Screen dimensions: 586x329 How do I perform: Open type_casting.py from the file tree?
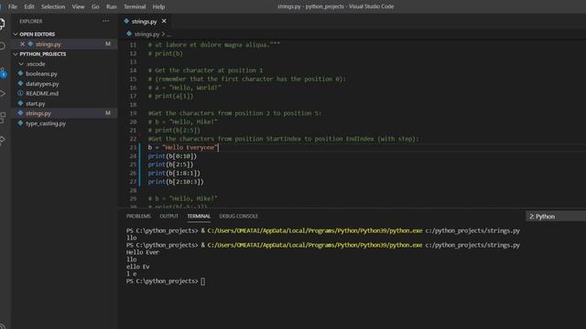pos(46,123)
